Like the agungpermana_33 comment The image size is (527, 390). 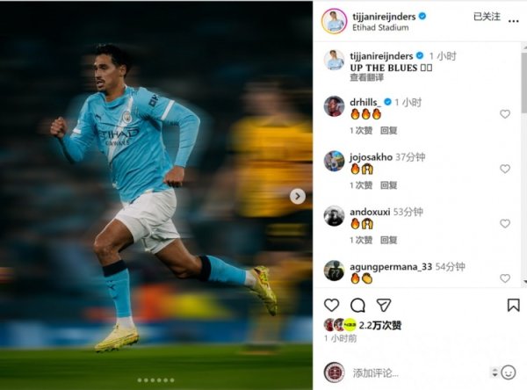[505, 278]
